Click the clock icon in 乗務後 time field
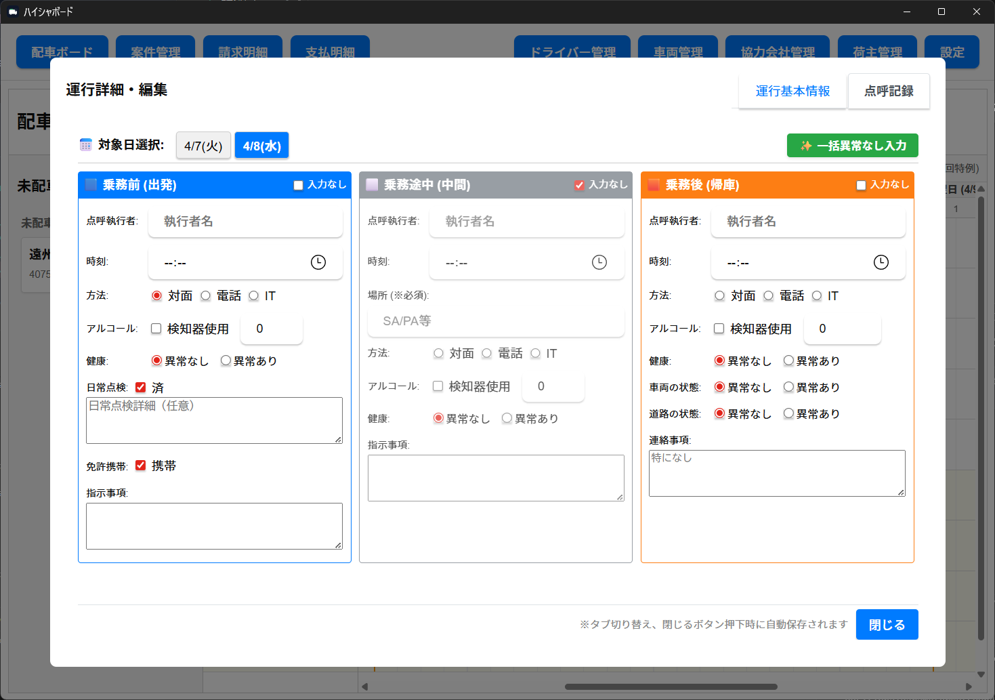The height and width of the screenshot is (700, 995). [x=881, y=262]
